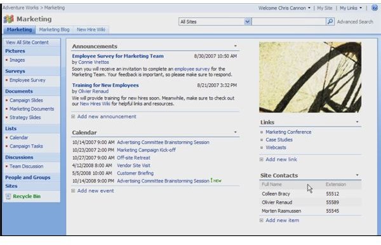381x245 pixels.
Task: Click the plus icon beside Add new event
Action: pos(73,191)
